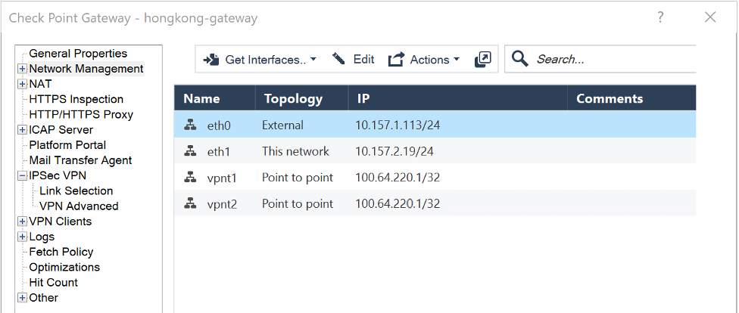Sort by the Topology column header

point(301,98)
